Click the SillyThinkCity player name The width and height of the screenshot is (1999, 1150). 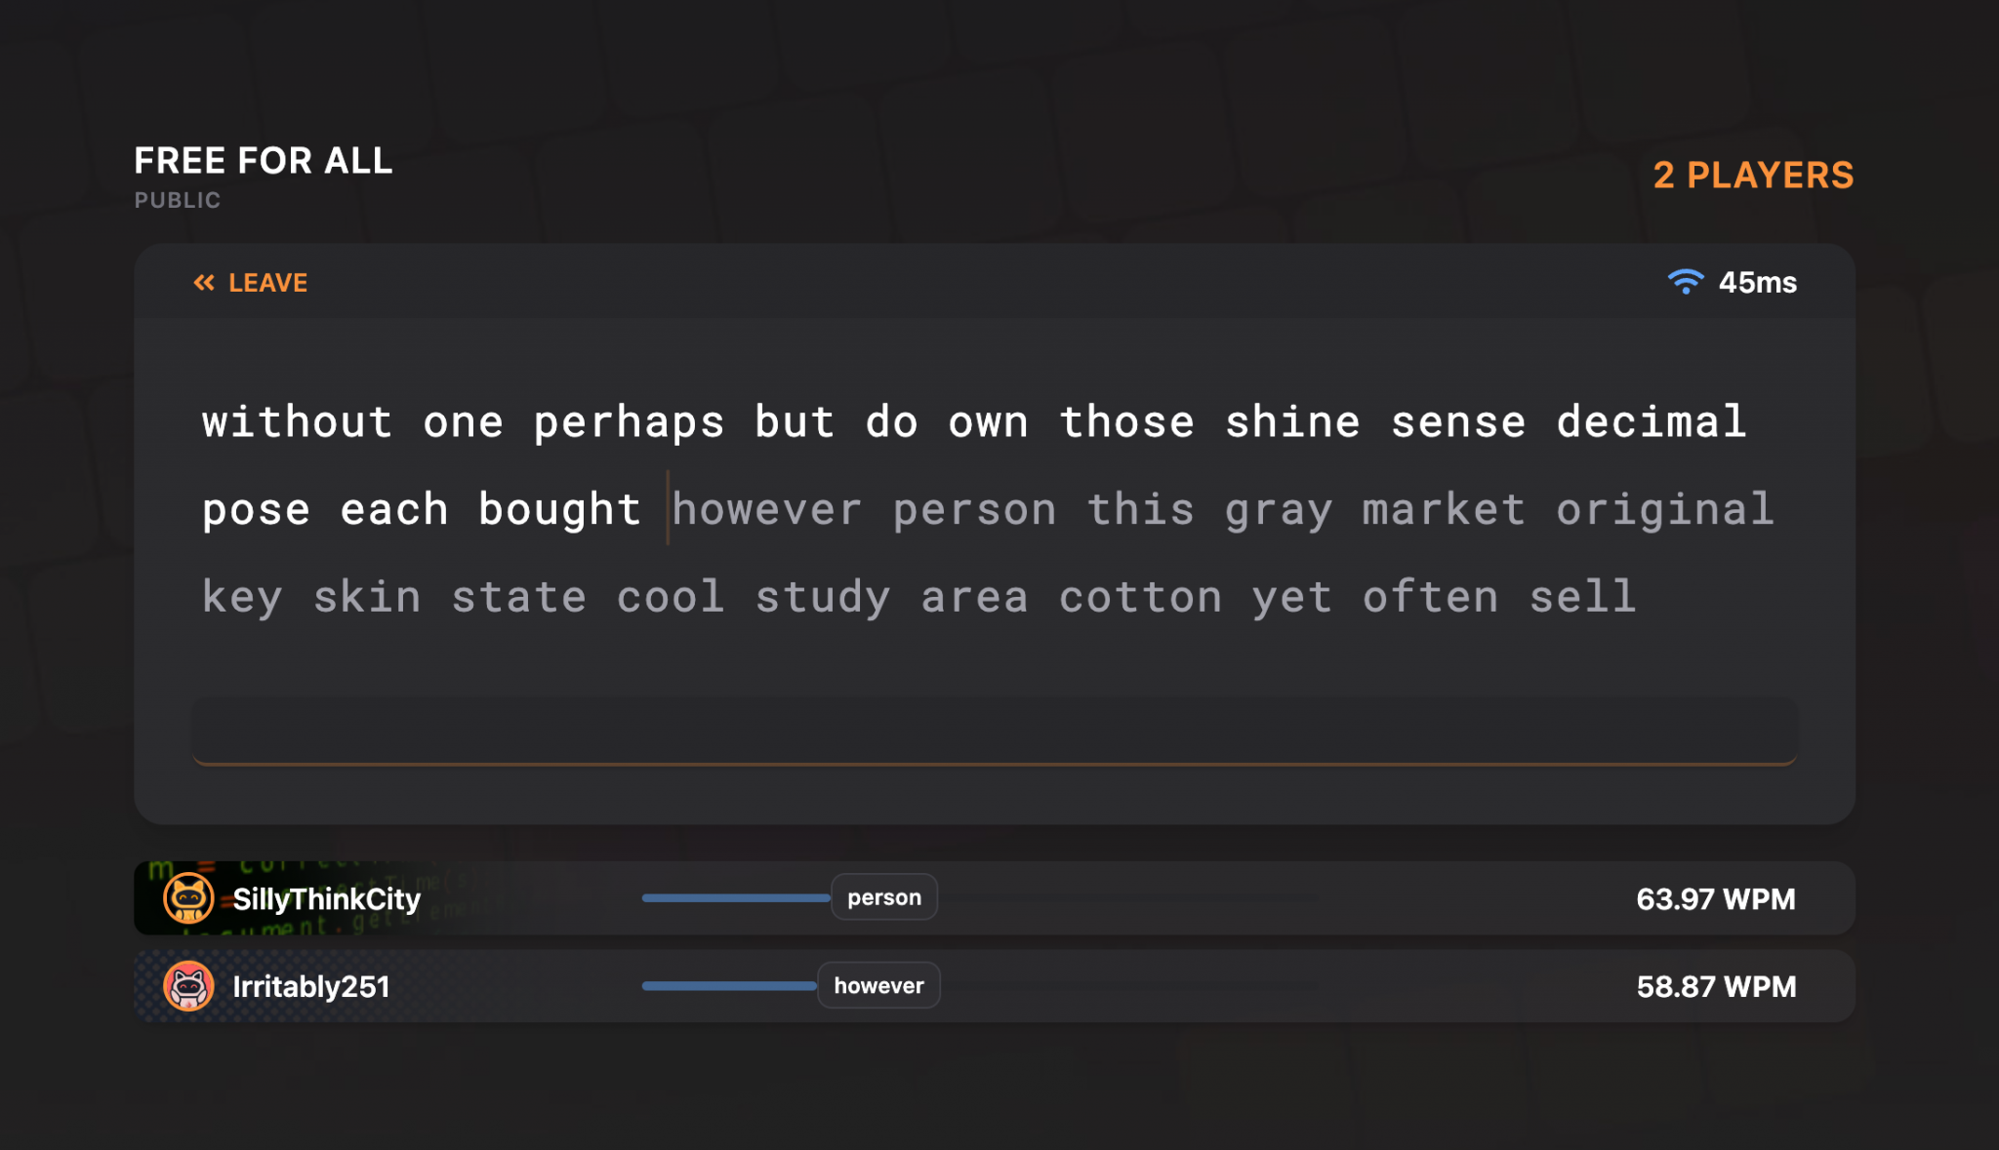pyautogui.click(x=326, y=899)
